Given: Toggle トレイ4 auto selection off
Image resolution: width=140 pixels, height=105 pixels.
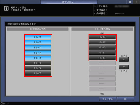Looking at the screenshot, I should click(38, 52).
